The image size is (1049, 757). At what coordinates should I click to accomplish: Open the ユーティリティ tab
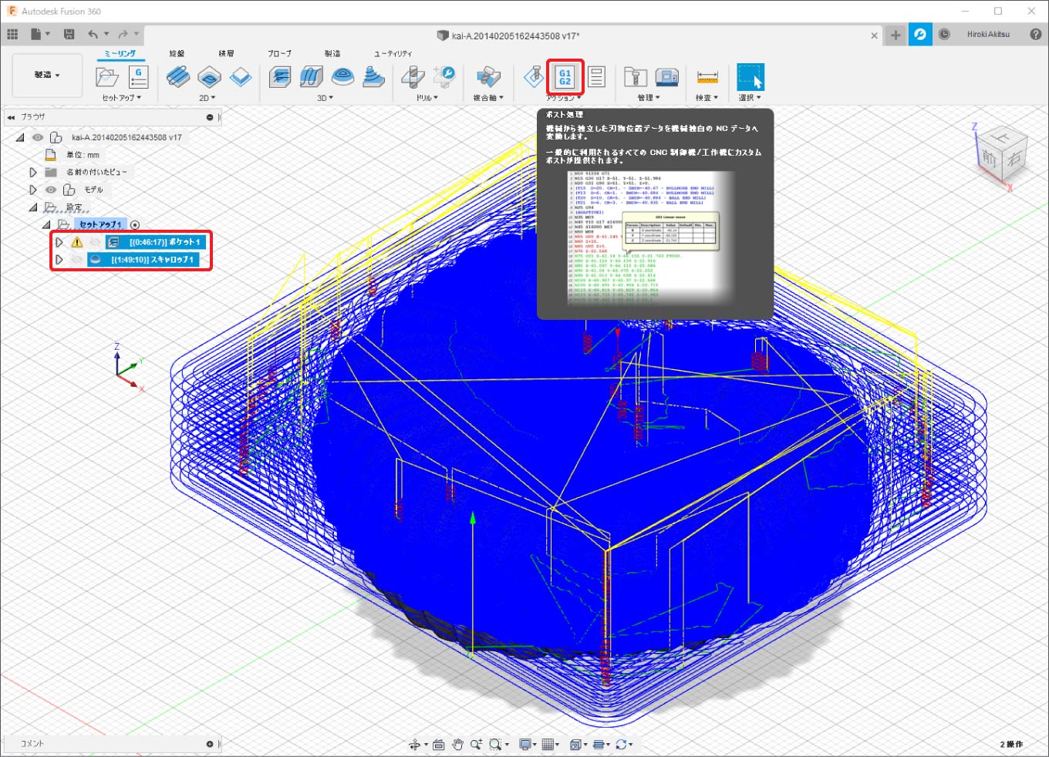(x=393, y=53)
